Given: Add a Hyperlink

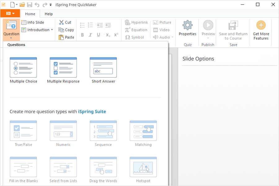Looking at the screenshot, I should (136, 22).
